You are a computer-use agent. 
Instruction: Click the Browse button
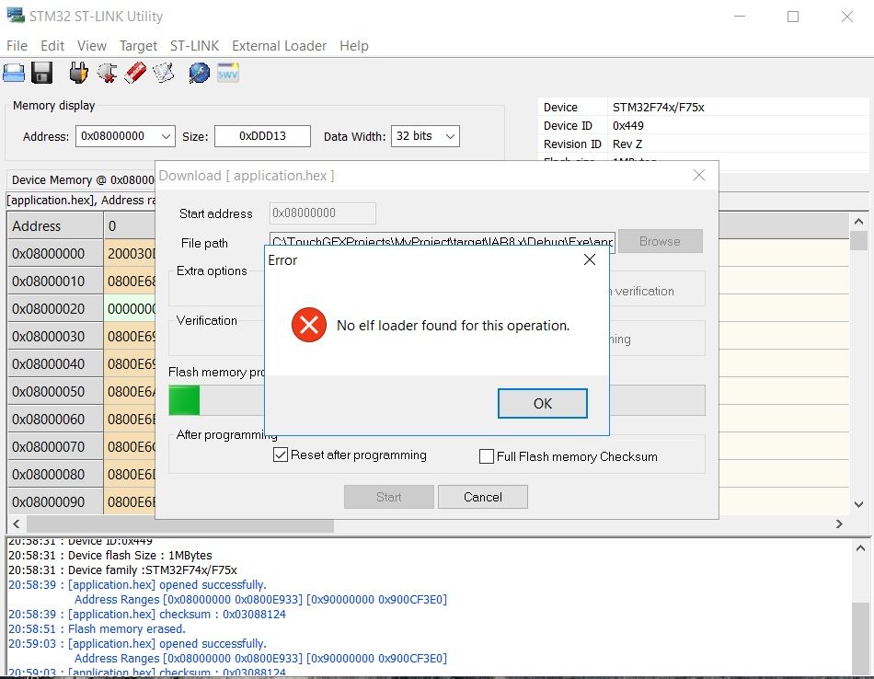click(660, 241)
